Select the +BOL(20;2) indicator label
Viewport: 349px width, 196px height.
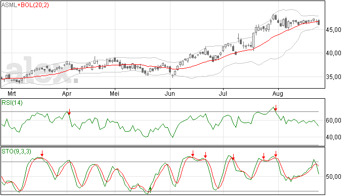[x=33, y=5]
